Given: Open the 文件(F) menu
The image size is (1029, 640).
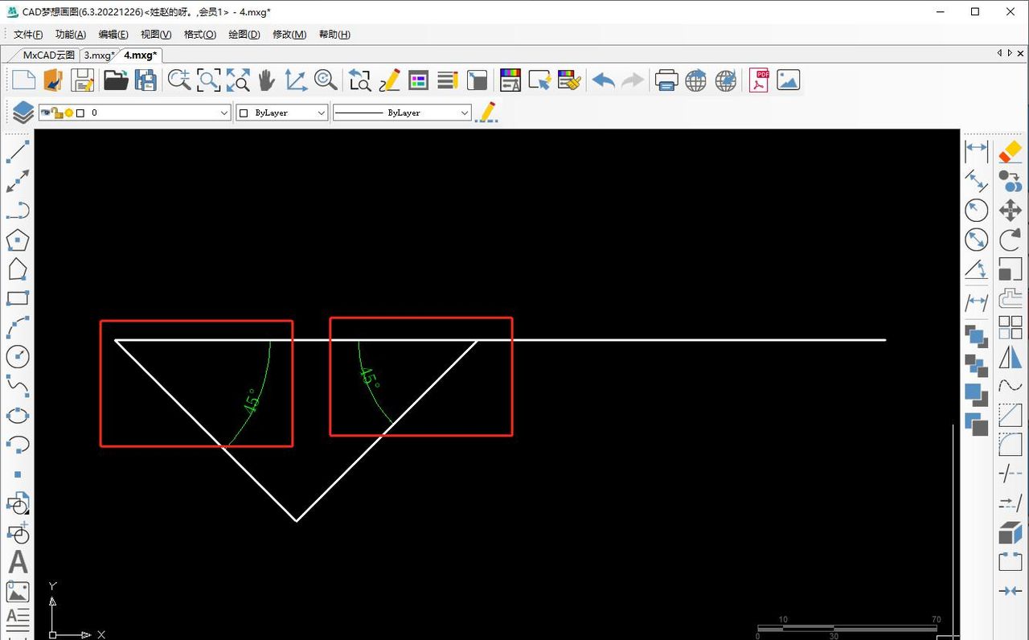Looking at the screenshot, I should [x=28, y=35].
